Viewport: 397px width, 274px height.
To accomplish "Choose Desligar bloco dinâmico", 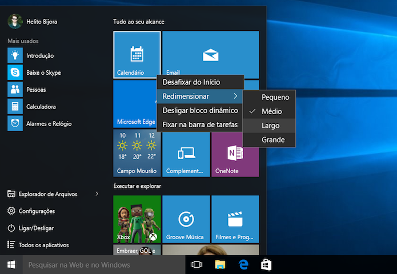I will [x=200, y=111].
